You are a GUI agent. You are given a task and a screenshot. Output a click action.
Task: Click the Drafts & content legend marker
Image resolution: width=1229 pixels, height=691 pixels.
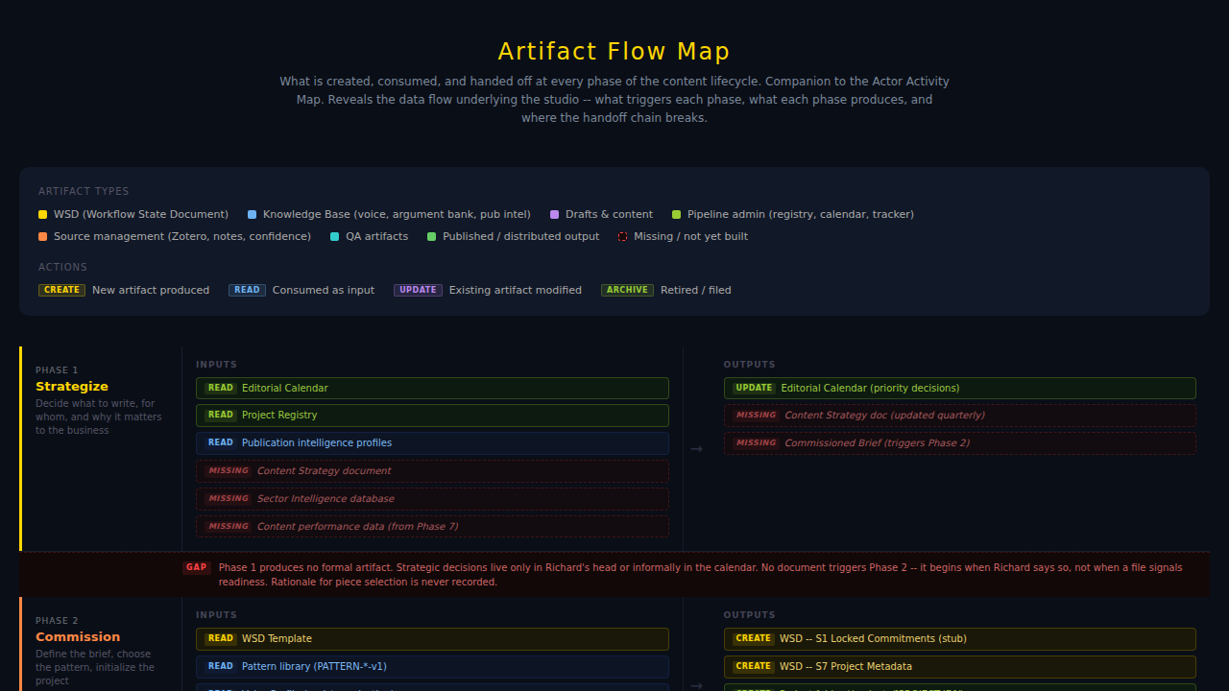(x=554, y=214)
